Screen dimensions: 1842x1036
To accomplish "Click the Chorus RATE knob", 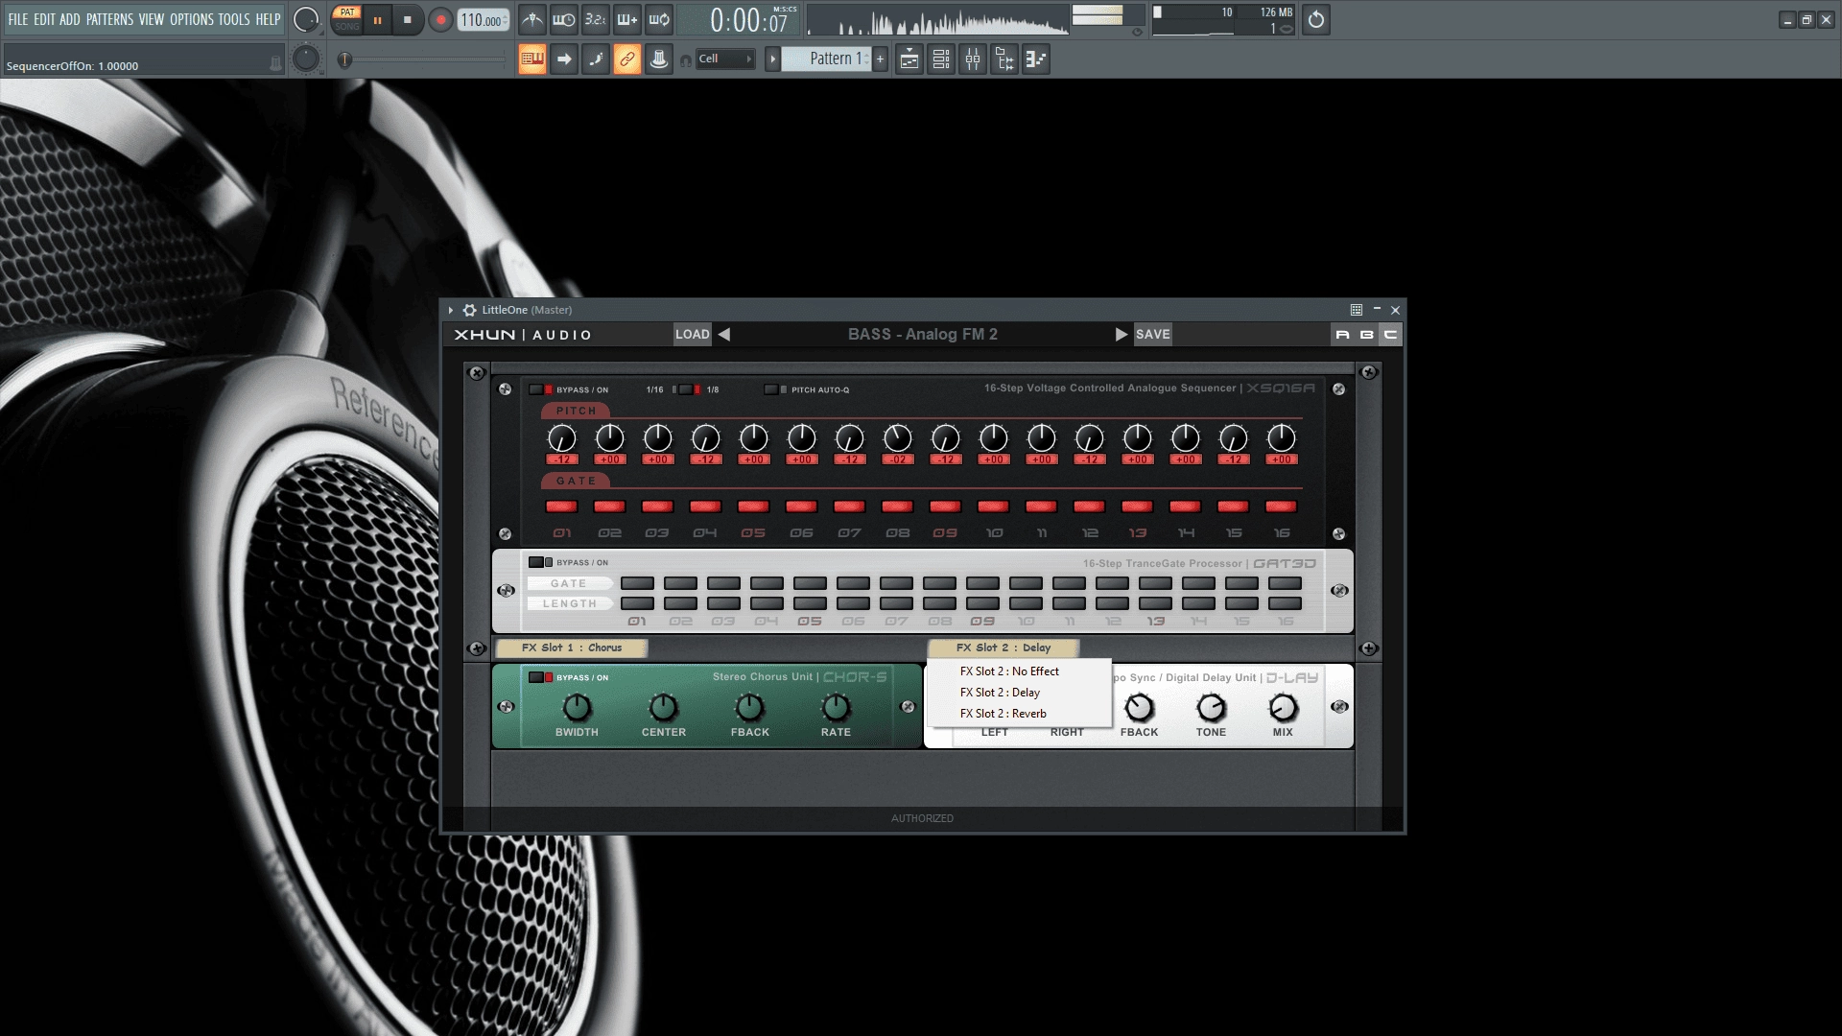I will point(836,708).
